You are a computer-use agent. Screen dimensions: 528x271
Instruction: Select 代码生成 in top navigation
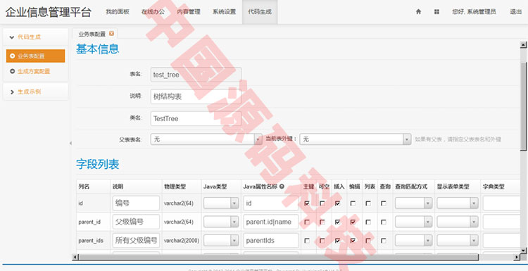260,12
